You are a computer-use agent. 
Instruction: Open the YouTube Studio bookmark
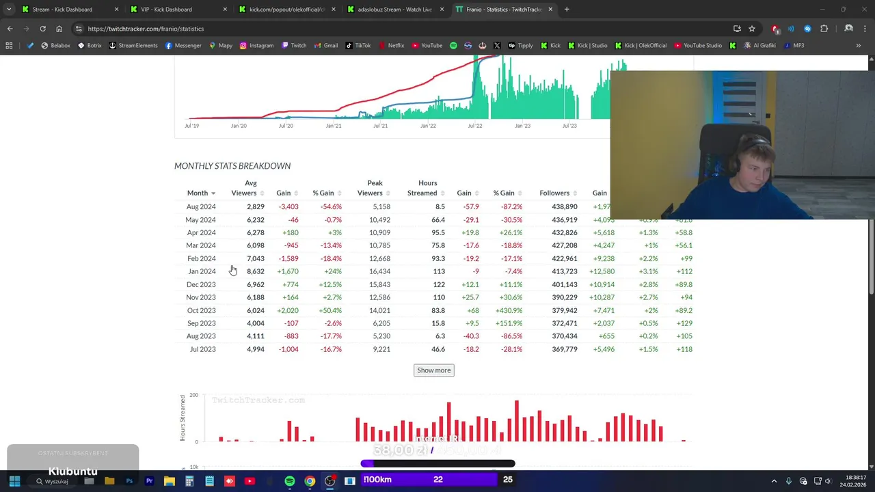point(698,46)
